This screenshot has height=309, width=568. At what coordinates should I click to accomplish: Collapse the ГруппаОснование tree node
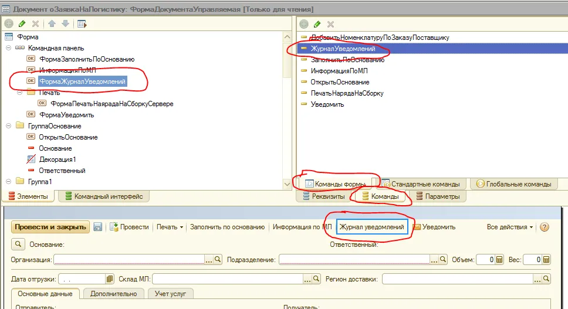(x=9, y=126)
